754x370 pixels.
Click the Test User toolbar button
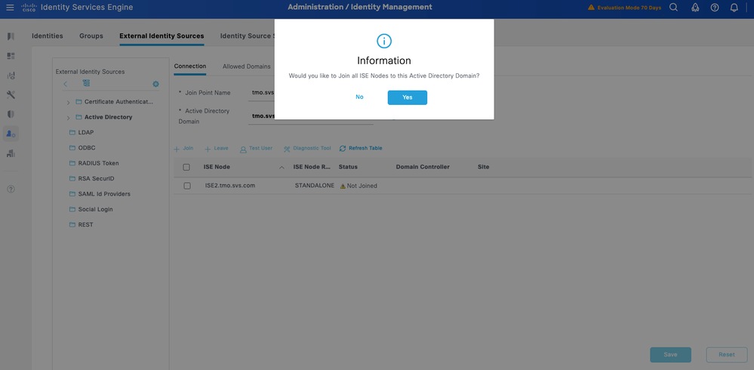tap(257, 148)
